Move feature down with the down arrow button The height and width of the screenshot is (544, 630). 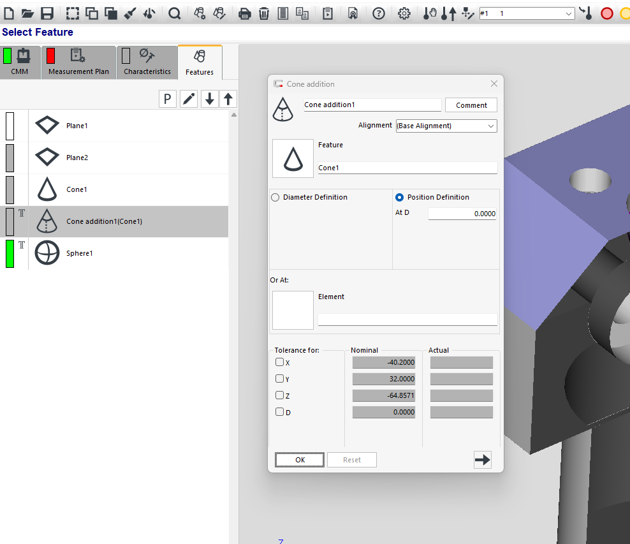[209, 99]
